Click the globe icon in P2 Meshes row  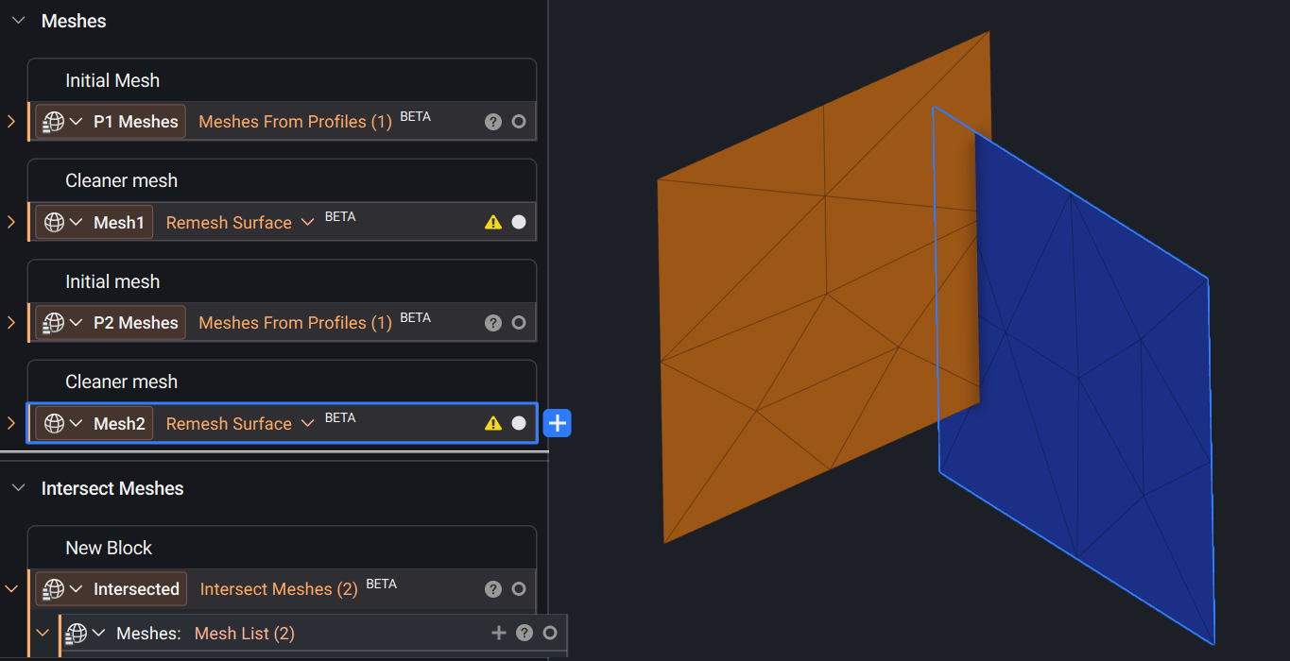pos(54,323)
